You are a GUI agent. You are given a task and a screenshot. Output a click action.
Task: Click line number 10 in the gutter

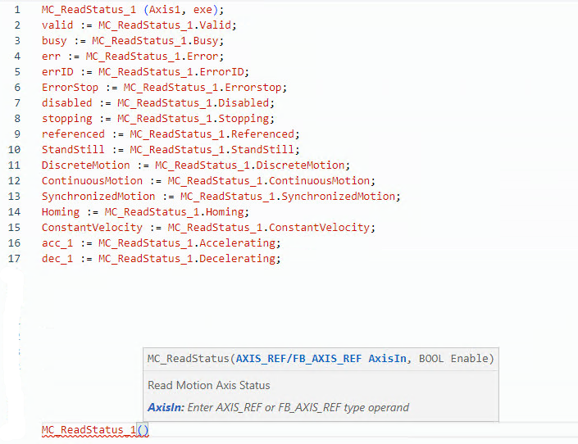pyautogui.click(x=14, y=150)
